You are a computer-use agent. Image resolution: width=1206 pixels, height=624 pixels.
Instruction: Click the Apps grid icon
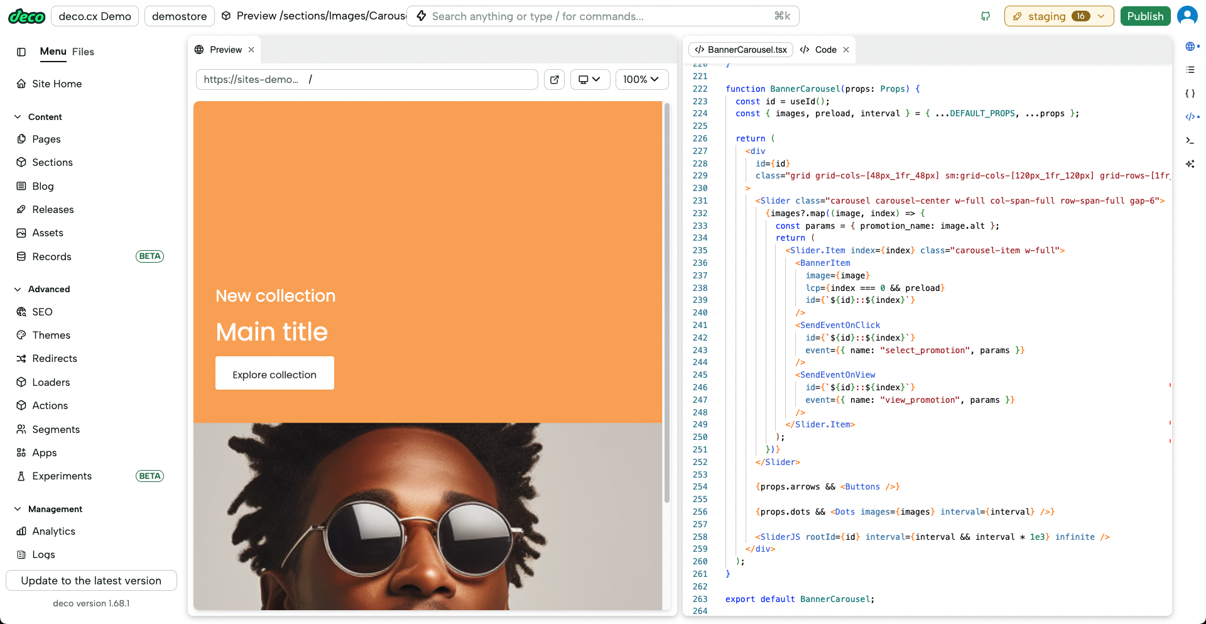pos(21,452)
